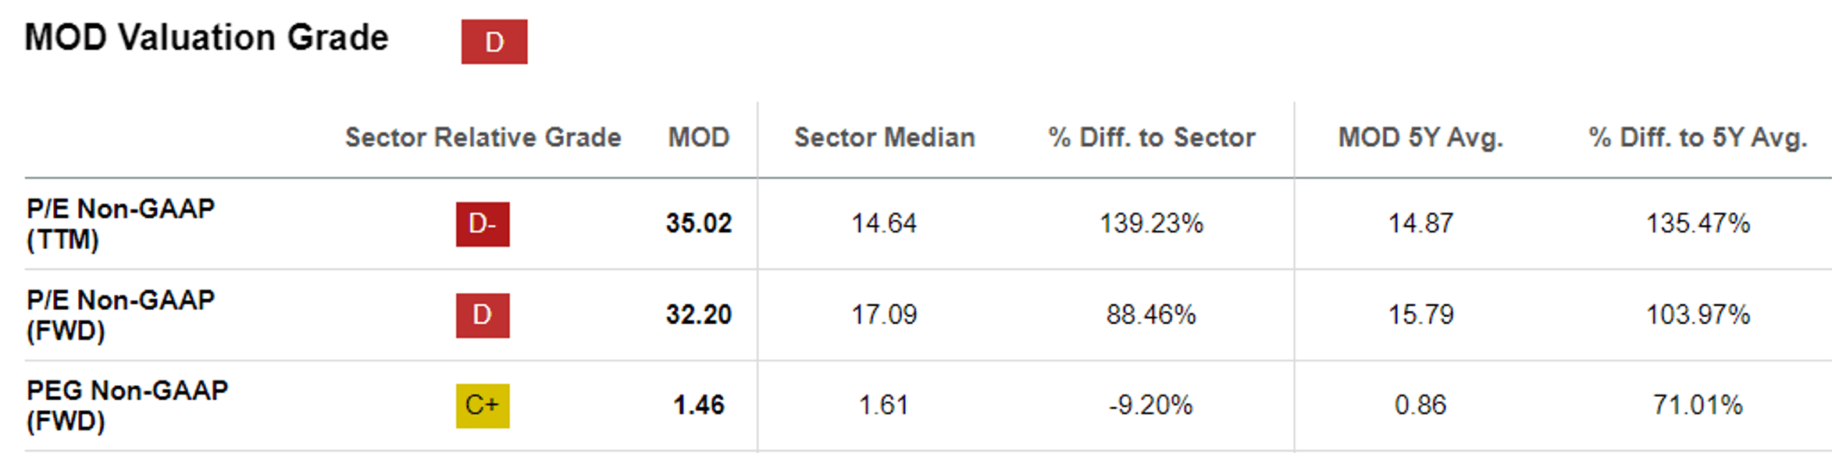Click the overall D valuation grade badge
This screenshot has width=1832, height=453.
494,41
